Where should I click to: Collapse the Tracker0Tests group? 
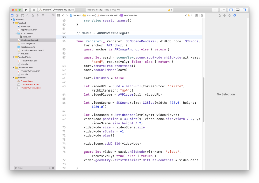14,57
